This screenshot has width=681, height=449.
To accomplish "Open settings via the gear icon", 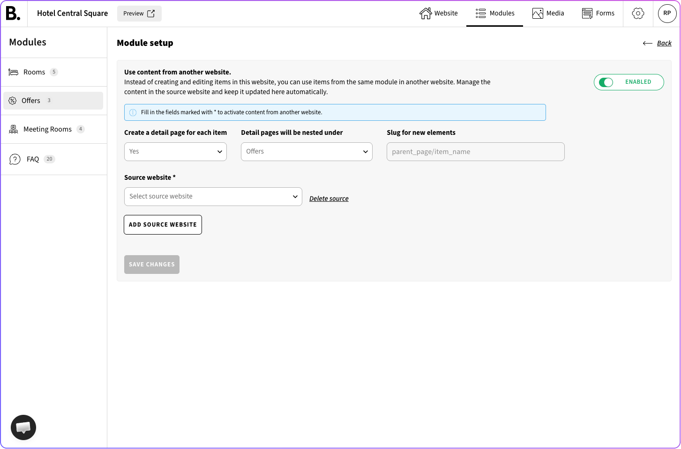I will click(x=638, y=14).
